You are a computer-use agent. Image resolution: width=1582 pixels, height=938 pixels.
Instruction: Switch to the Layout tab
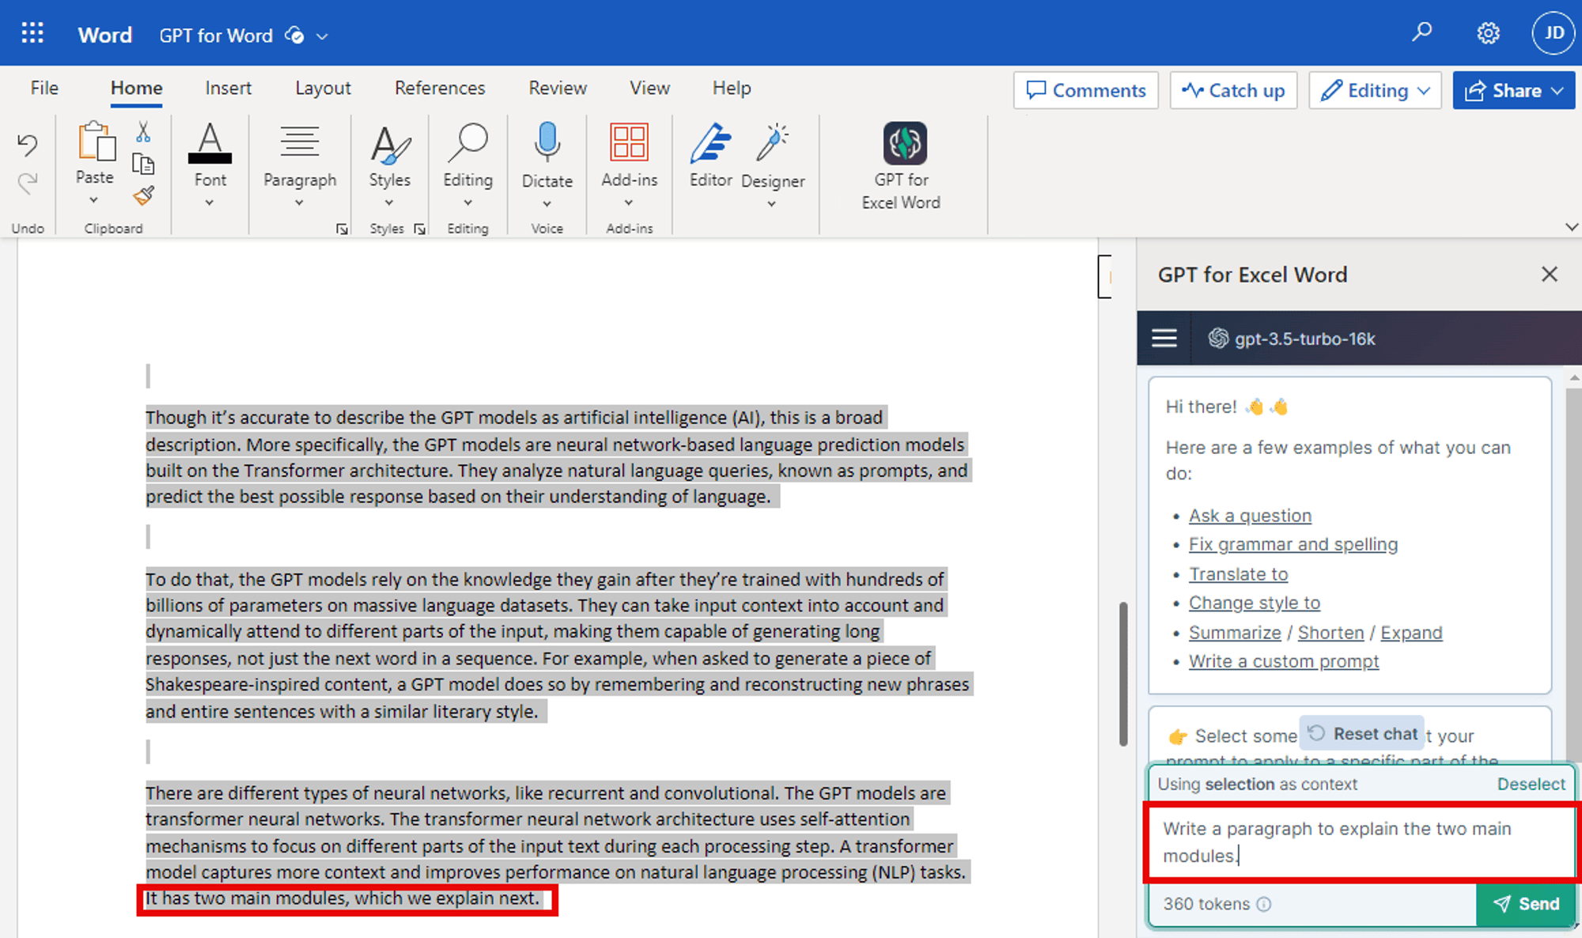323,88
